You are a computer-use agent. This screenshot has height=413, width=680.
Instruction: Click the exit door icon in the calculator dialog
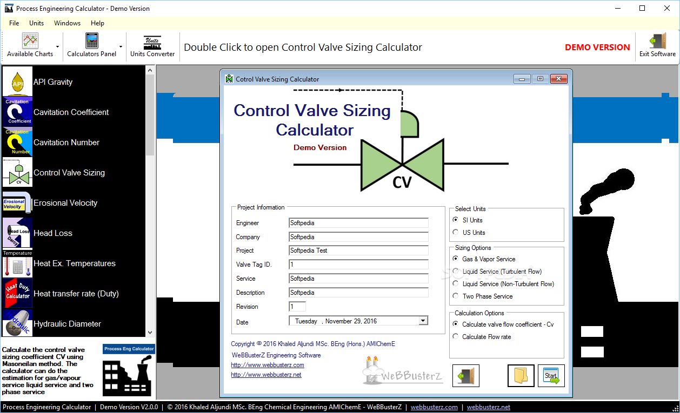coord(466,376)
